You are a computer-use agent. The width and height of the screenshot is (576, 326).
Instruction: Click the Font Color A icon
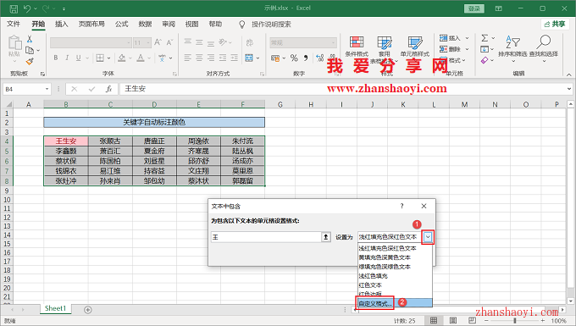coord(141,58)
